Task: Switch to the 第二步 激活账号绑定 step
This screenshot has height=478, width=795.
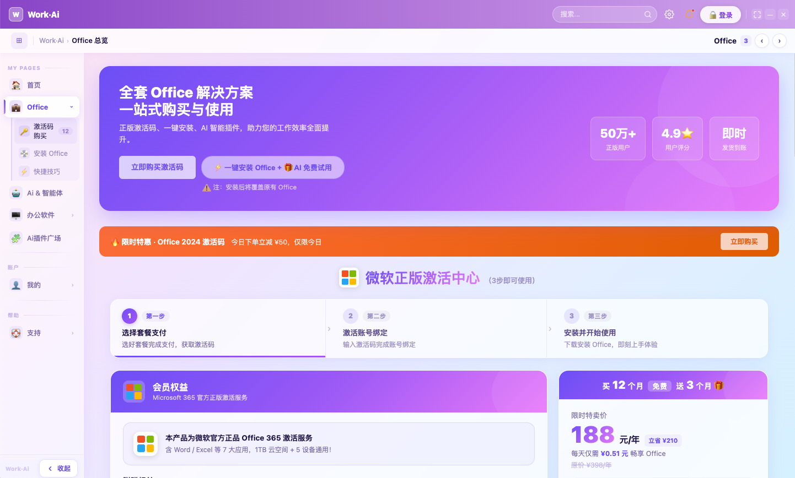Action: coord(436,329)
